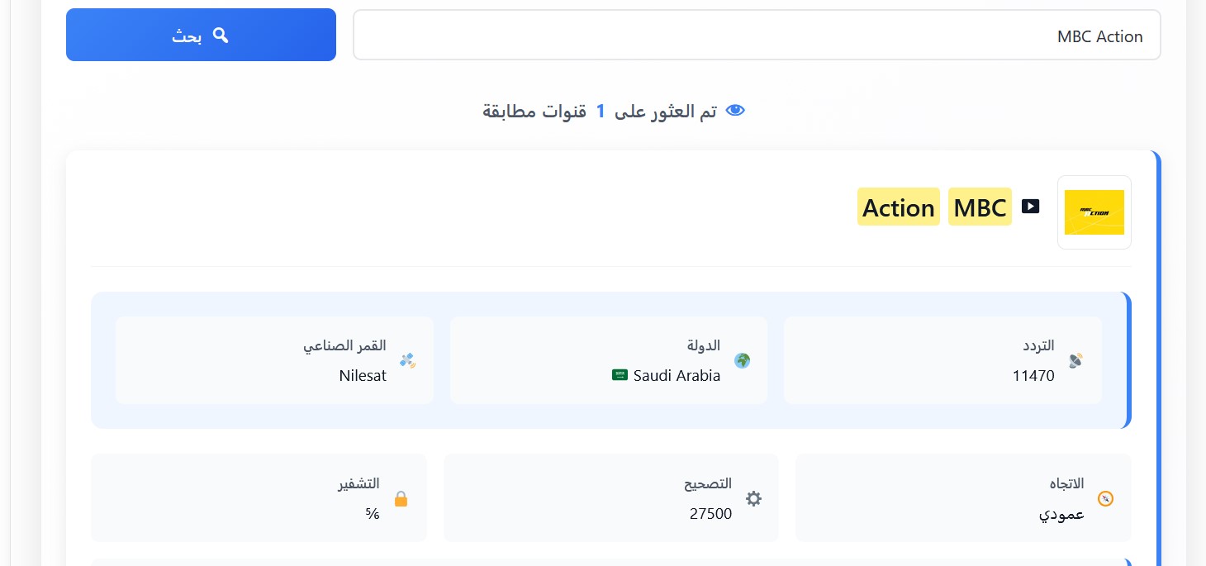
Task: Click the gear icon beside التصحيح
Action: click(753, 498)
